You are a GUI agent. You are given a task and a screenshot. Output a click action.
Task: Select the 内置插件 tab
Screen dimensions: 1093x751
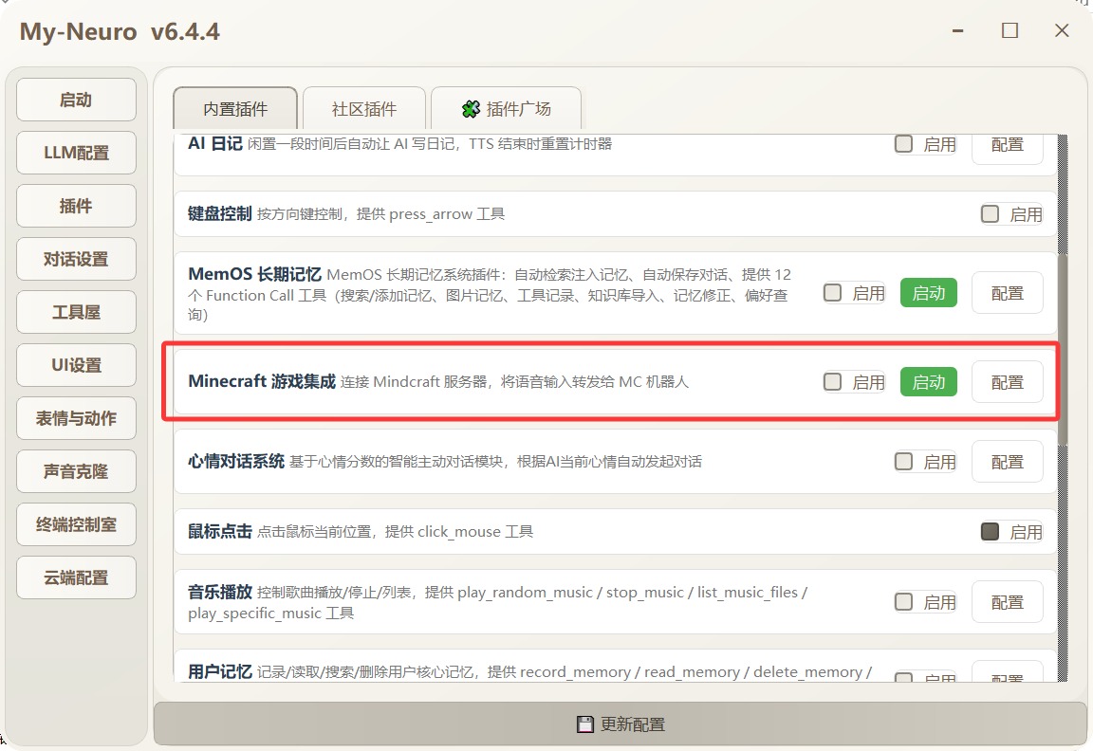[x=235, y=109]
